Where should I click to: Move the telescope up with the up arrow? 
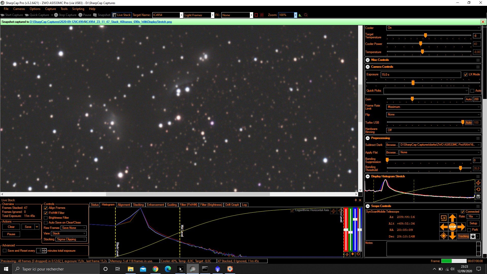pyautogui.click(x=453, y=218)
